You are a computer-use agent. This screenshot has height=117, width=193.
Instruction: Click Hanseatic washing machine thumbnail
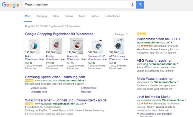[x=76, y=46]
